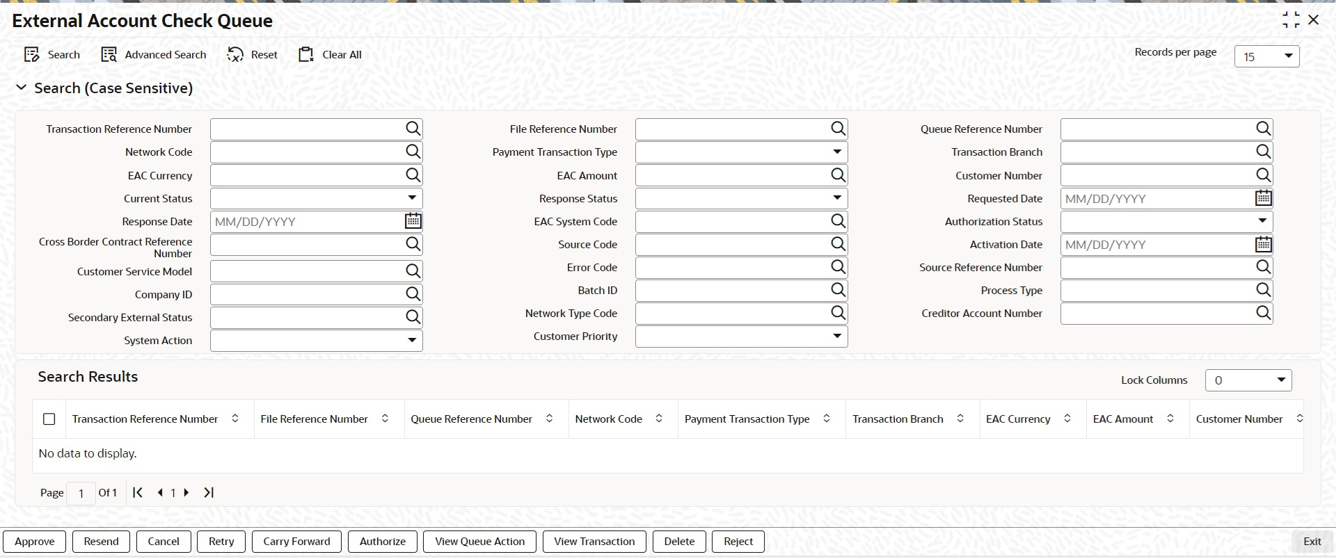
Task: Open Company ID lookup magnifier
Action: 413,294
